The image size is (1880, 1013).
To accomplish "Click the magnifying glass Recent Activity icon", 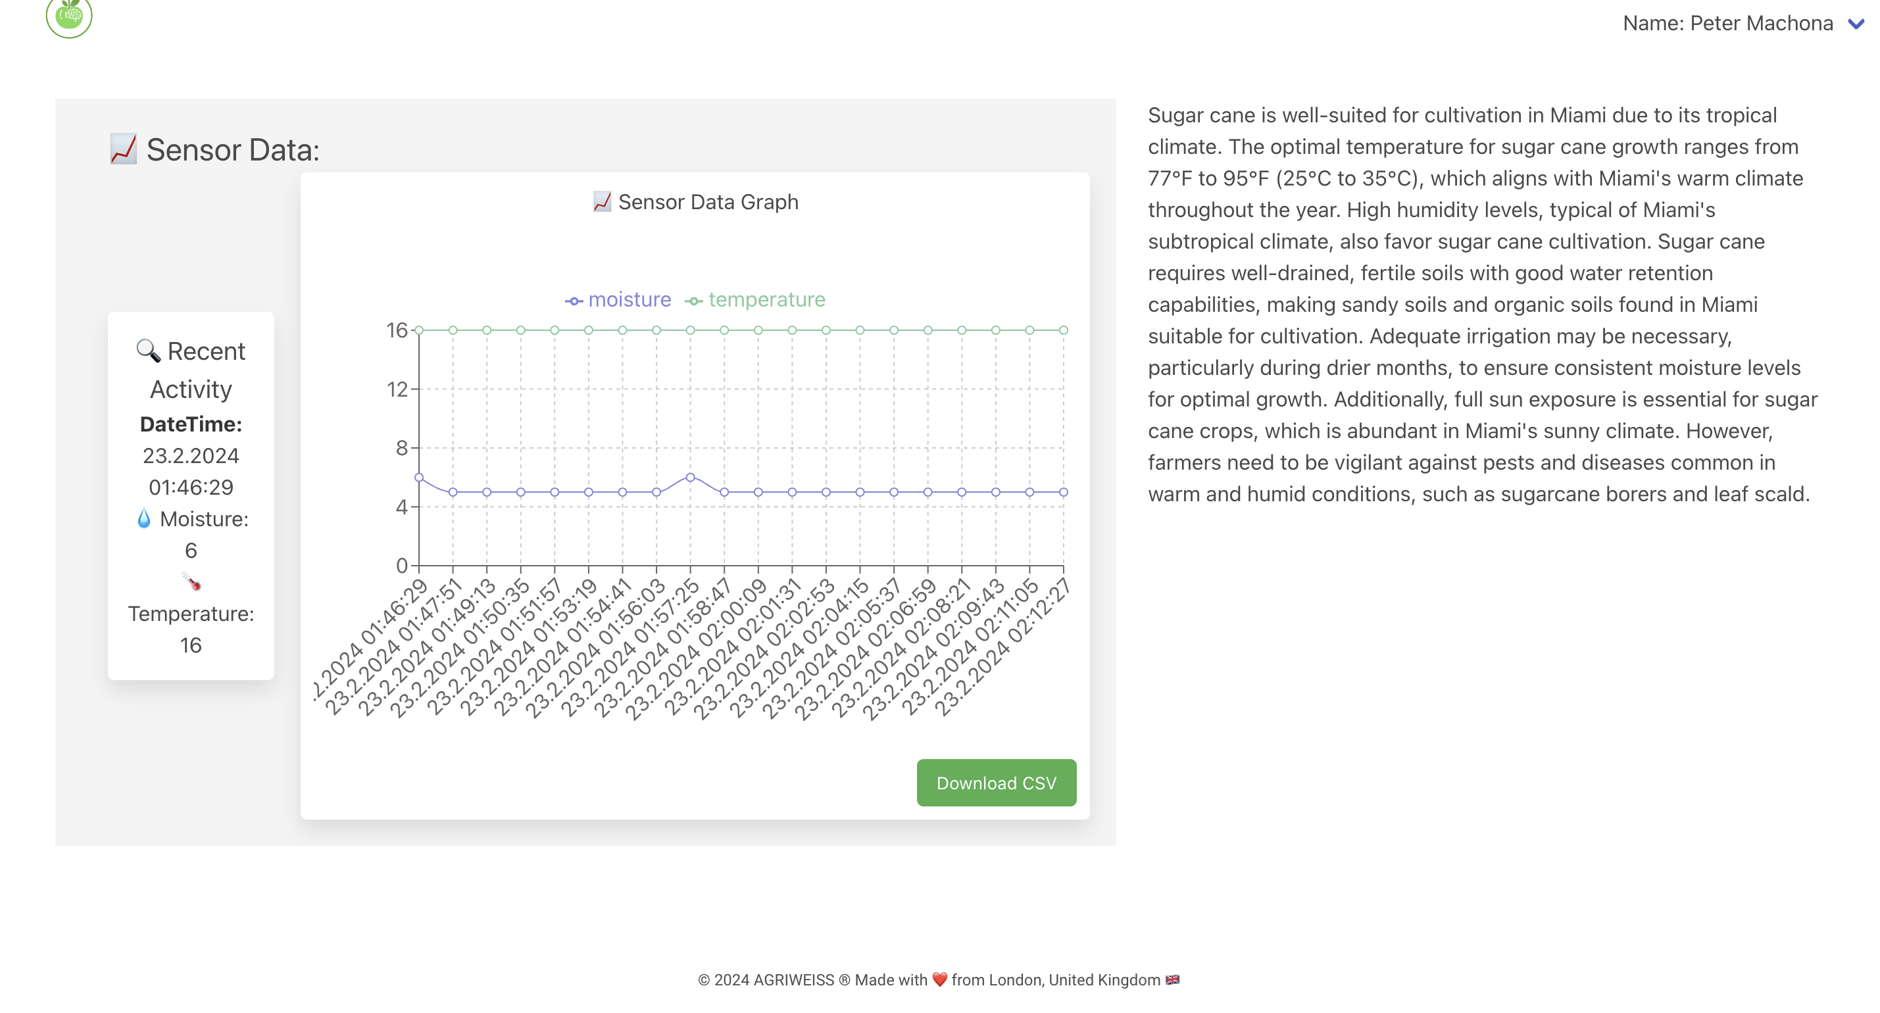I will 148,351.
